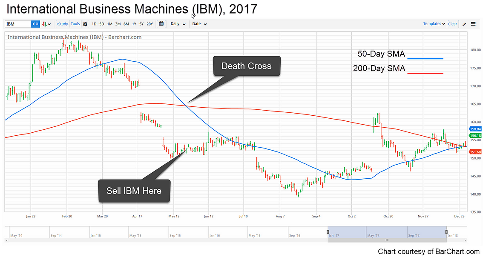Click the 165.00 price axis label
Image resolution: width=483 pixels, height=257 pixels.
(x=476, y=104)
